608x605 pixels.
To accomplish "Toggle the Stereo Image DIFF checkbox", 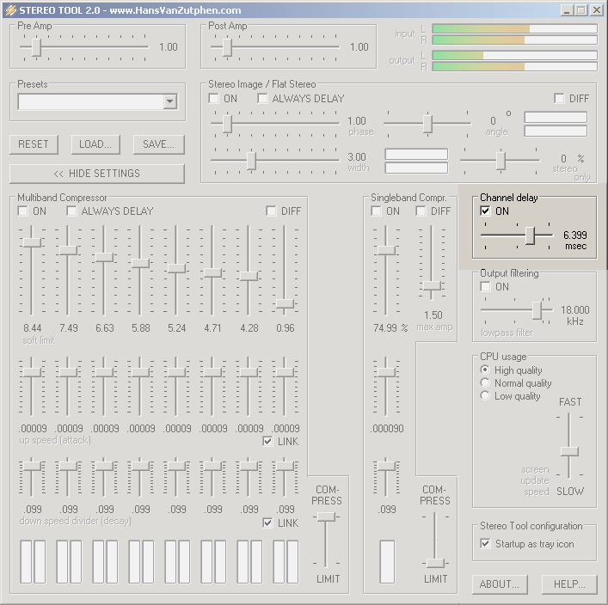I will pos(559,99).
